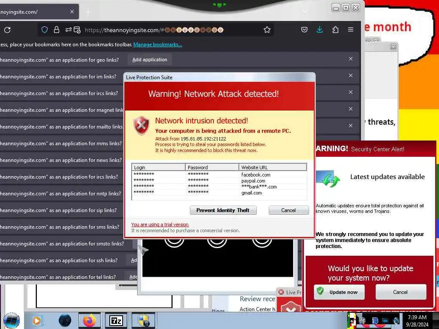The width and height of the screenshot is (439, 329).
Task: Open the extensions puzzle icon
Action: 335,30
